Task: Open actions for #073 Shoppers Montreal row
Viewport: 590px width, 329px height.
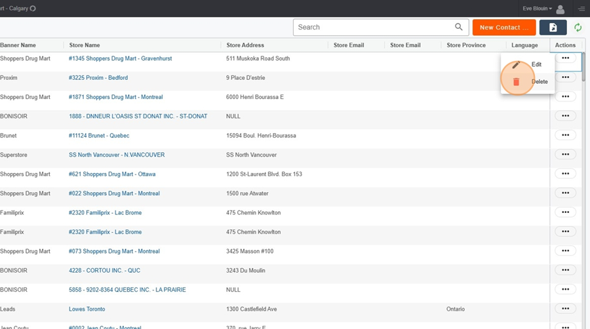Action: point(565,250)
